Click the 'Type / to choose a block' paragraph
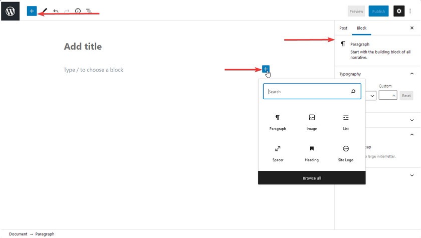This screenshot has height=238, width=421. click(x=93, y=70)
